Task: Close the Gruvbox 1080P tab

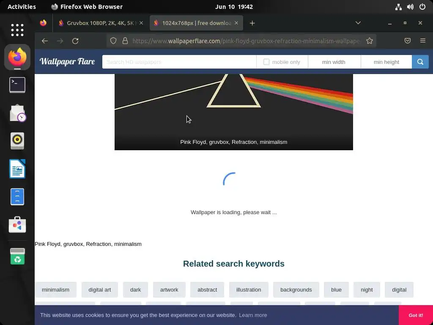Action: pos(141,23)
